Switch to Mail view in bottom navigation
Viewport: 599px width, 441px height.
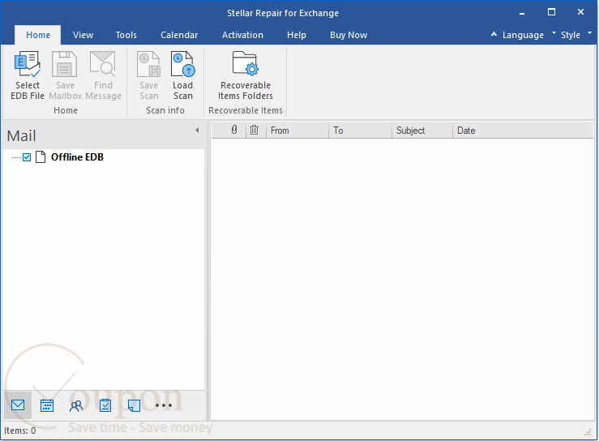pyautogui.click(x=18, y=405)
